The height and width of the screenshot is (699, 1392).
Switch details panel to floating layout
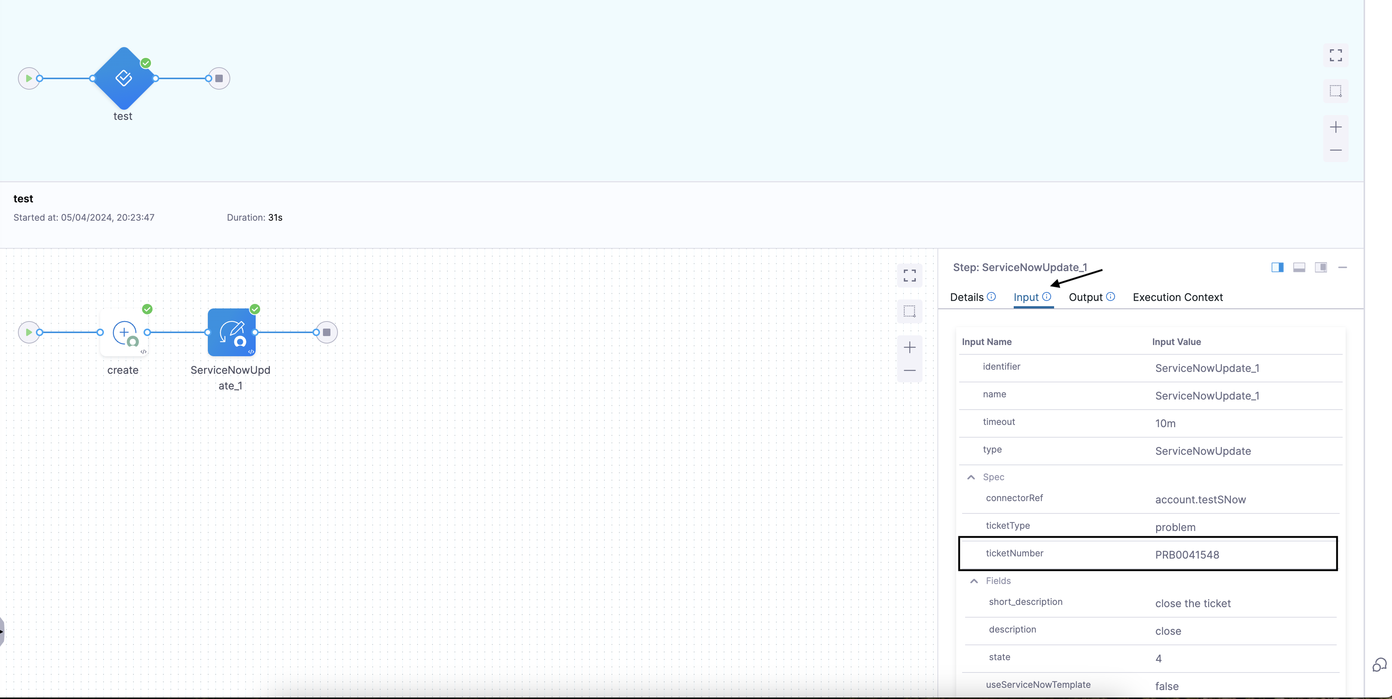pyautogui.click(x=1321, y=267)
